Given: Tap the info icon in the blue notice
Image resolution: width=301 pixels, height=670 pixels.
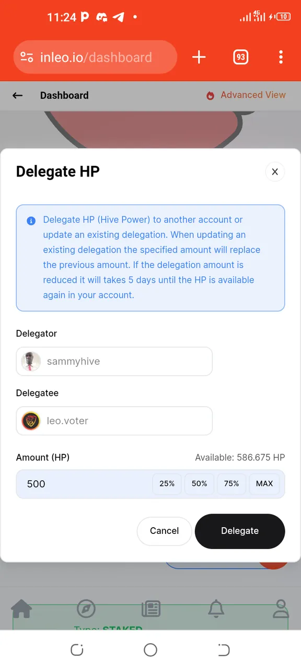Looking at the screenshot, I should click(31, 220).
